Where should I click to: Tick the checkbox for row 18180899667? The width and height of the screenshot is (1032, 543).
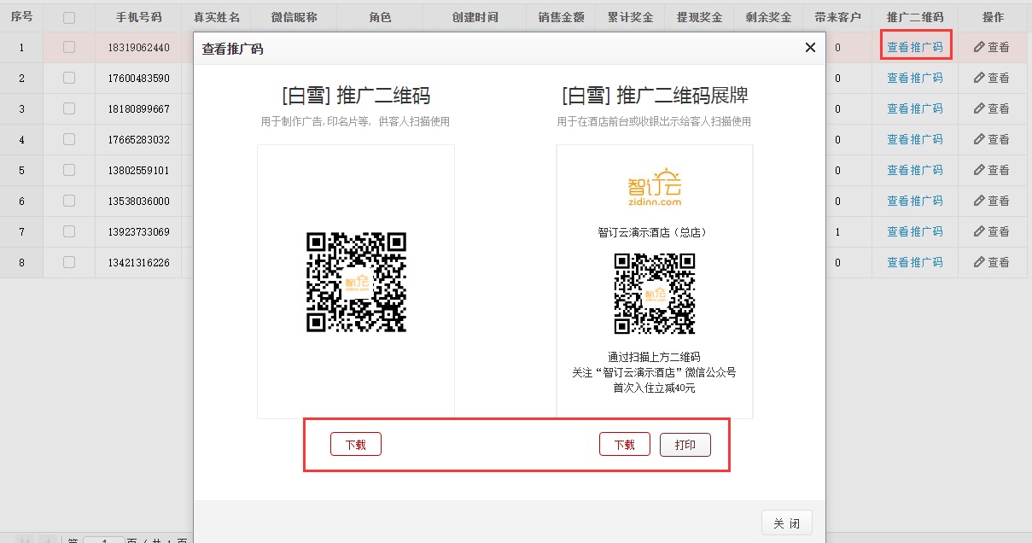click(x=69, y=109)
